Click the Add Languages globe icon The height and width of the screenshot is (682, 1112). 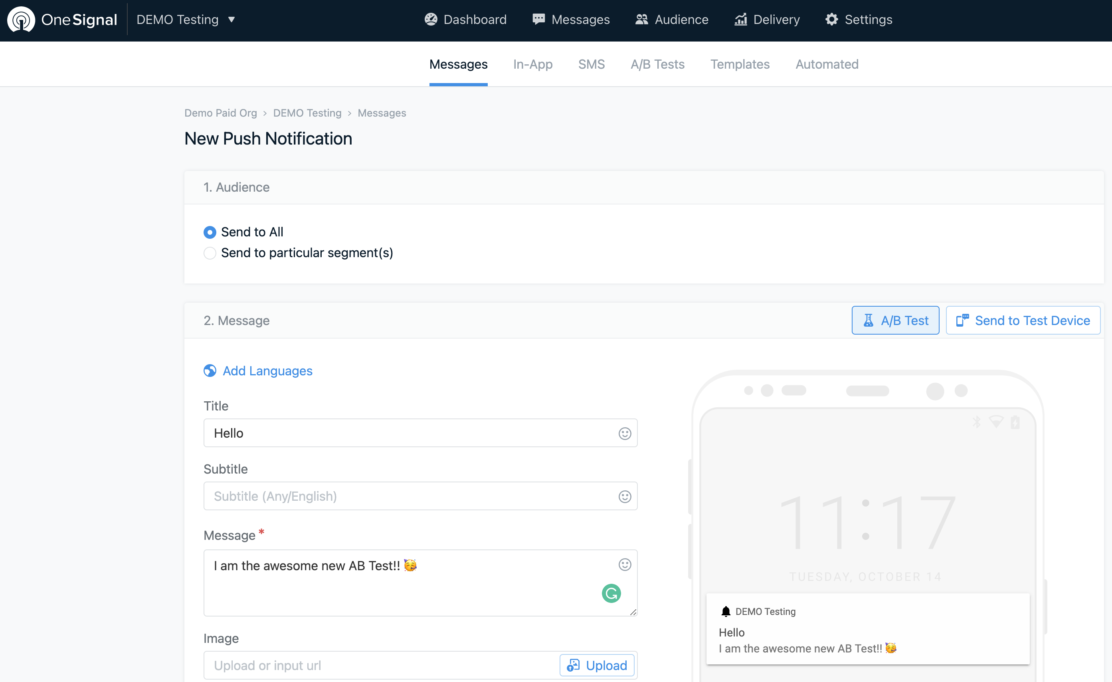(x=210, y=371)
